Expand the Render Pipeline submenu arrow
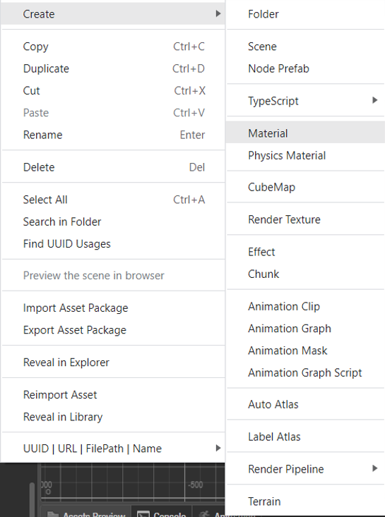The height and width of the screenshot is (517, 385). (374, 468)
